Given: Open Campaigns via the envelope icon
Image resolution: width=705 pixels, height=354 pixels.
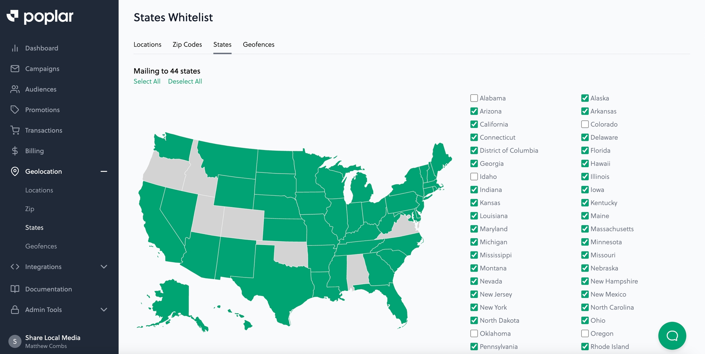Looking at the screenshot, I should tap(15, 69).
